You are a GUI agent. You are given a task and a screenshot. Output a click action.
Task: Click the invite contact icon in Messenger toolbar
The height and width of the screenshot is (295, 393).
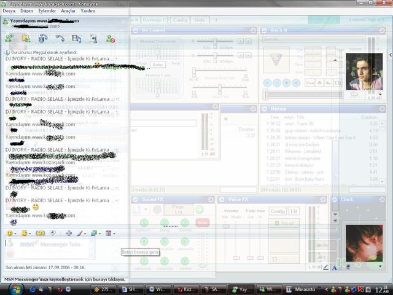coord(9,38)
